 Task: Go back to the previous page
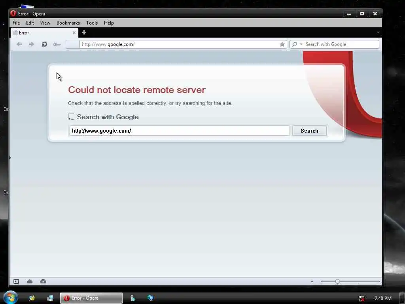(x=19, y=44)
